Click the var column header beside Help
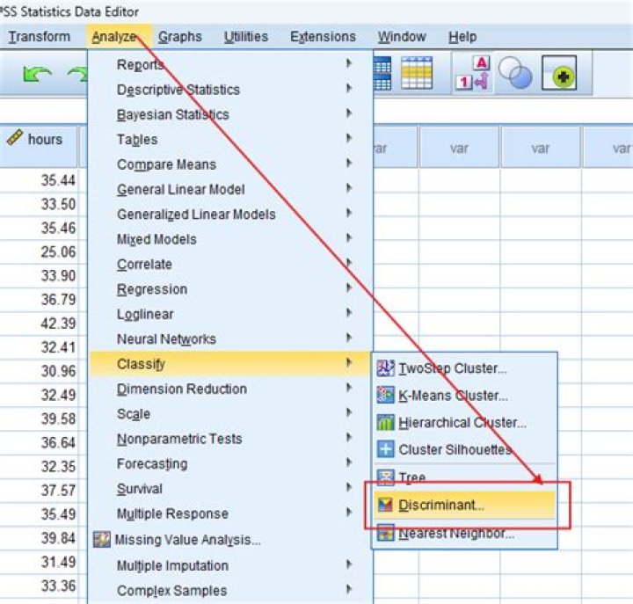 (x=459, y=147)
